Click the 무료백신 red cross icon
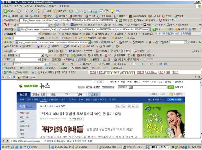202x150 pixels. [64, 60]
